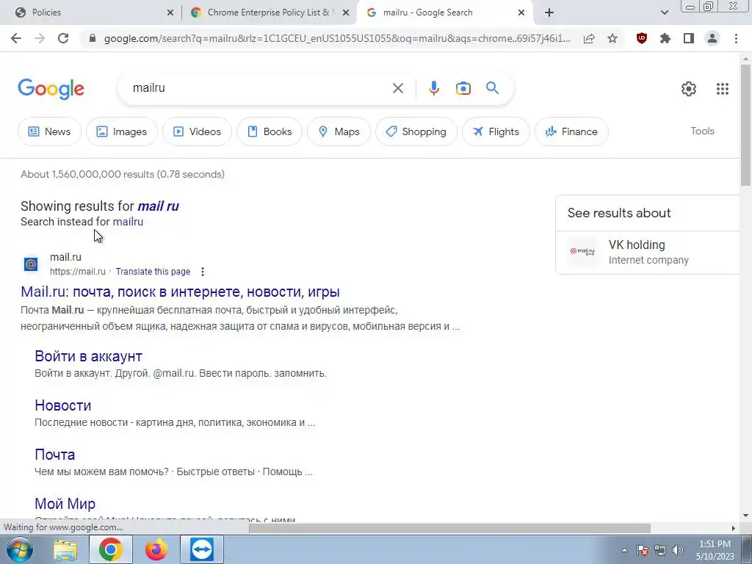
Task: Click the horizontal scrollbar thumb
Action: [x=449, y=528]
